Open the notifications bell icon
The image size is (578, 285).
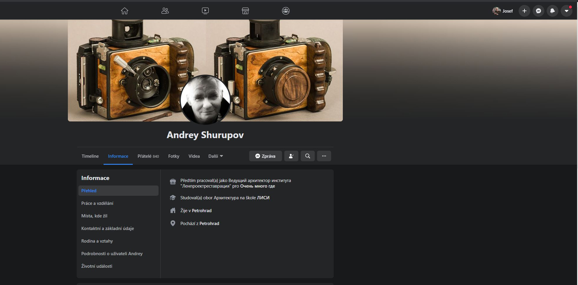tap(553, 11)
